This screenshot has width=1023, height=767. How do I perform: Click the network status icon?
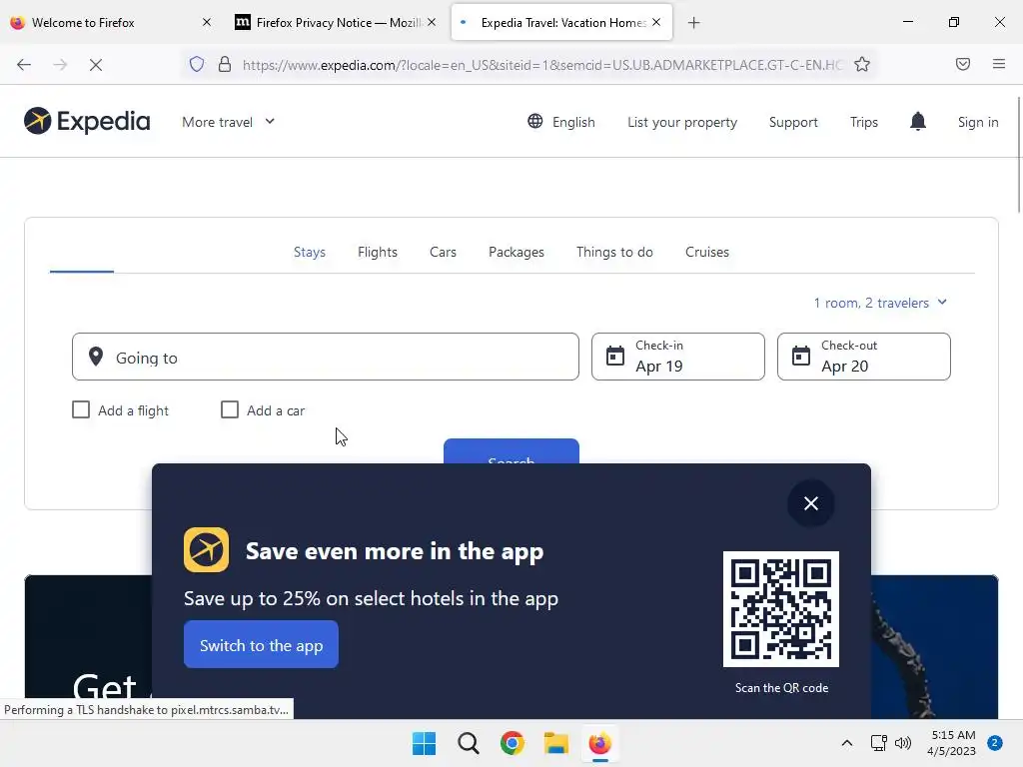click(878, 743)
